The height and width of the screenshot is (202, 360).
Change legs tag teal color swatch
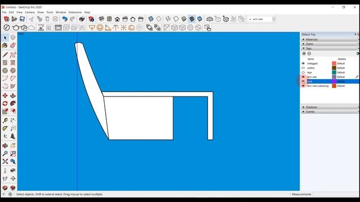click(x=334, y=72)
